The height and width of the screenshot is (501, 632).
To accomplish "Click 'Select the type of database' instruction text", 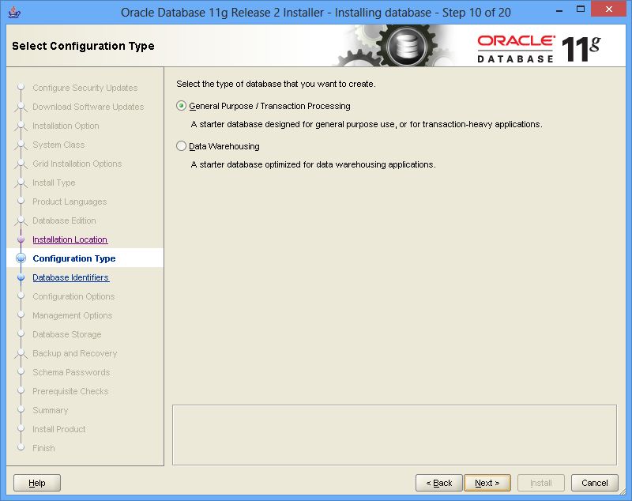I will pyautogui.click(x=276, y=84).
